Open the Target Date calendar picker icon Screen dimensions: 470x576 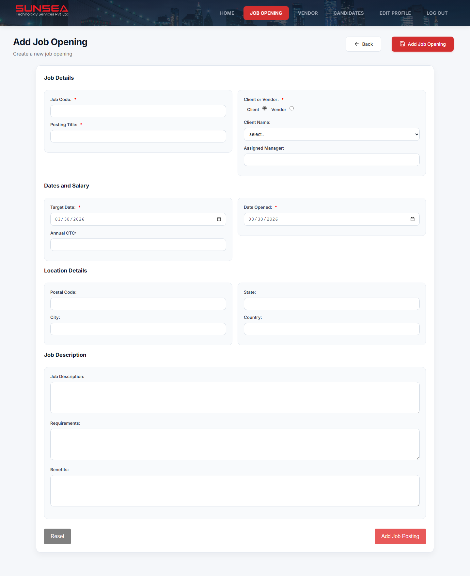[219, 219]
